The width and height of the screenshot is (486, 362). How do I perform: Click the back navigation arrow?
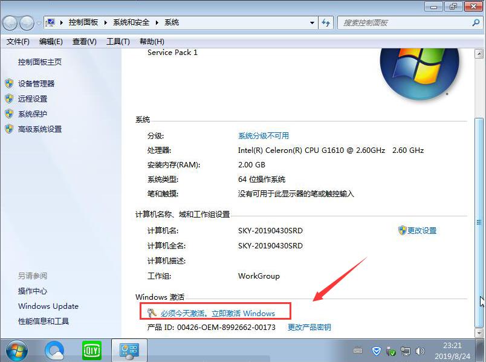pyautogui.click(x=10, y=22)
